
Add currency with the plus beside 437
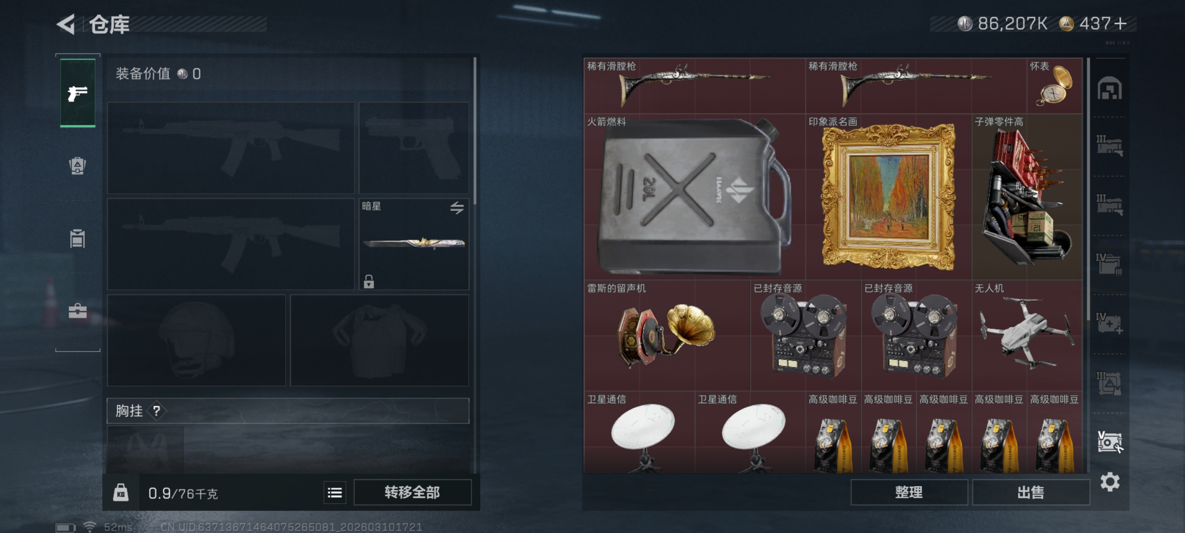point(1121,23)
